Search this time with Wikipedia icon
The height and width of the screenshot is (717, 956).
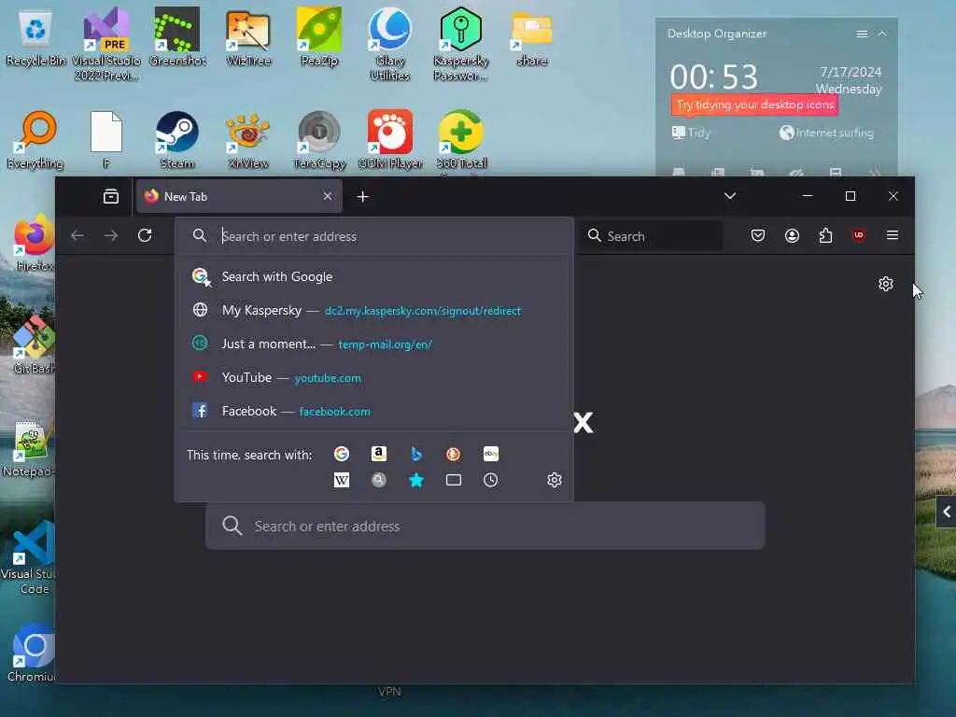click(342, 481)
